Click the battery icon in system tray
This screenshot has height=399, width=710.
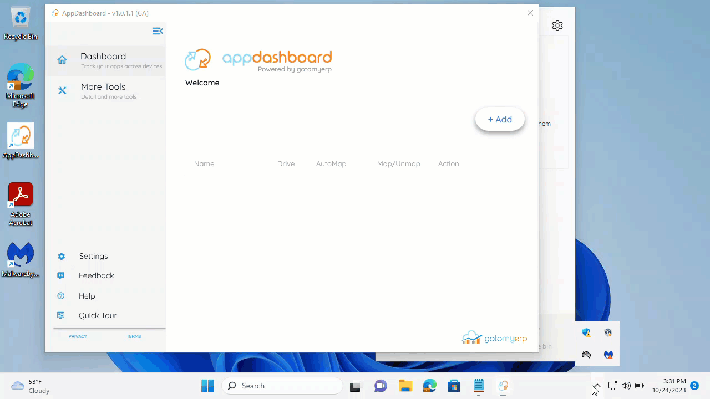[640, 386]
